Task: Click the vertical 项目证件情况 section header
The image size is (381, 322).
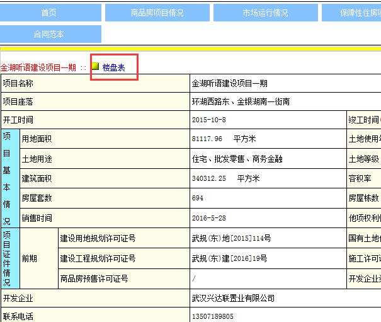Action: 10,258
